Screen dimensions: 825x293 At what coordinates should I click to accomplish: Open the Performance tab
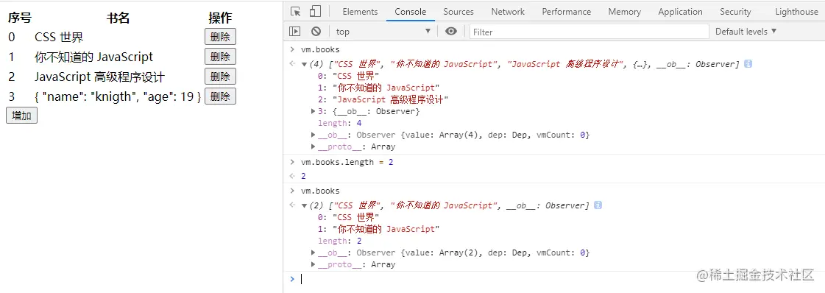(566, 12)
